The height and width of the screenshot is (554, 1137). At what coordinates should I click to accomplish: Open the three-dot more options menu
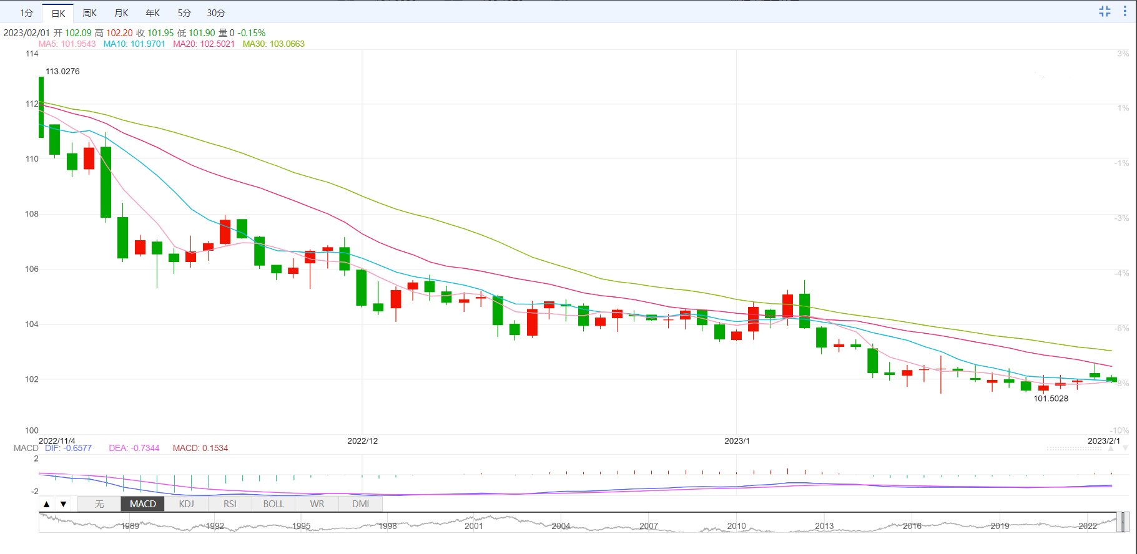(1125, 11)
